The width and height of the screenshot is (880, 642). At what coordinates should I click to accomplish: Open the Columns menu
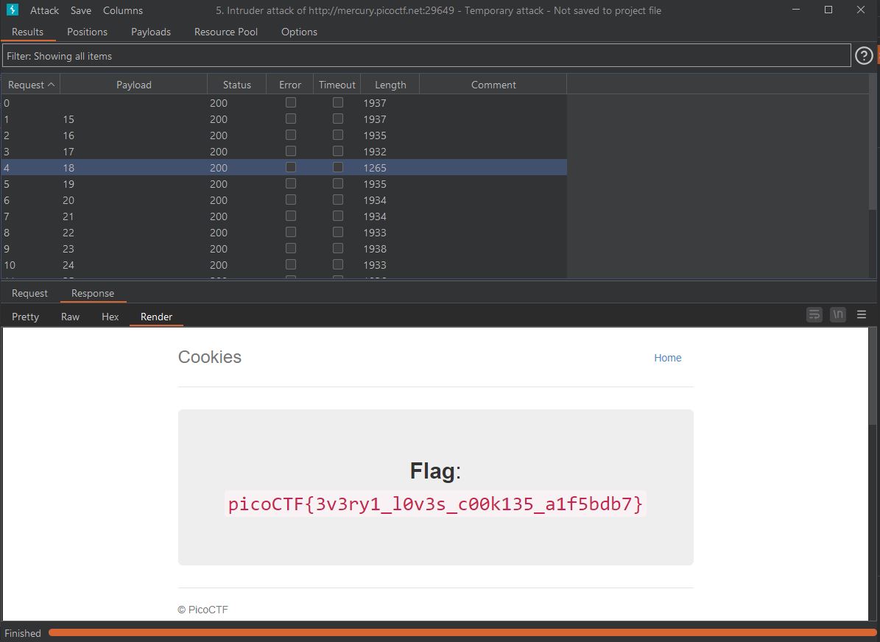tap(123, 10)
